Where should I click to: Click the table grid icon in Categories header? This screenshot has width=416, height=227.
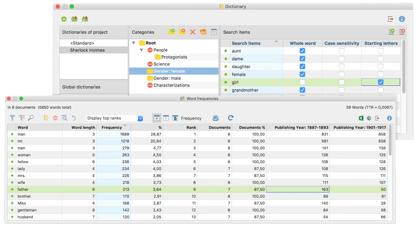(x=214, y=32)
